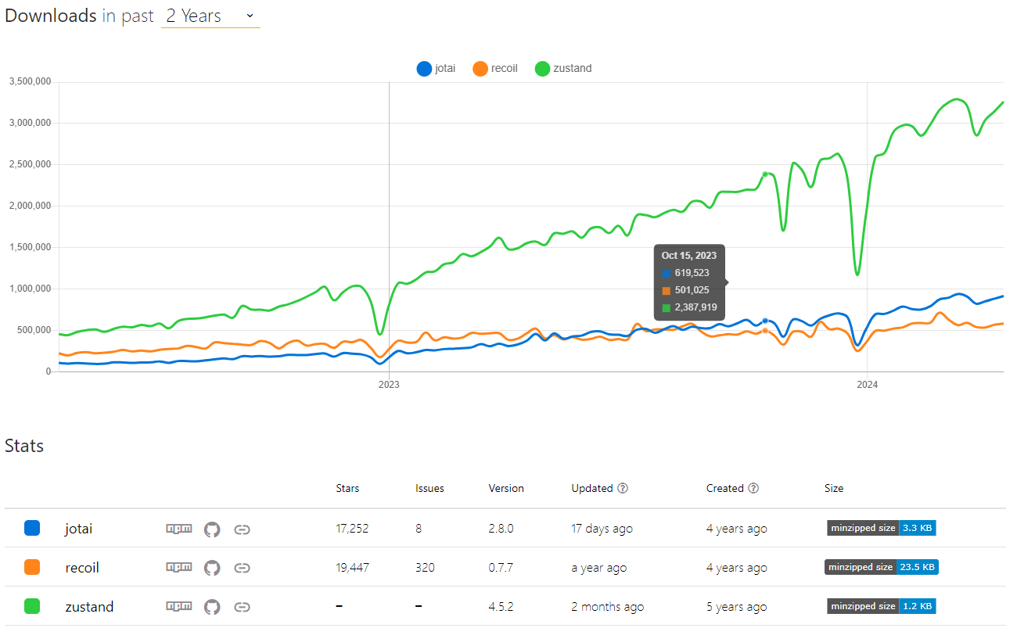
Task: Click the blue jotai data point on chart
Action: (765, 321)
